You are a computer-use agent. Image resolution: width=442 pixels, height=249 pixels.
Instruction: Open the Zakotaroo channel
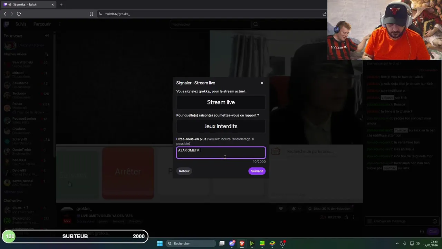(27, 85)
